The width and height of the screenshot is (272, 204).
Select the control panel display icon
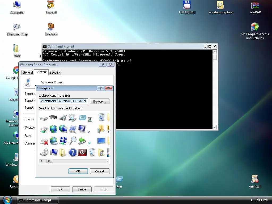tap(73, 129)
